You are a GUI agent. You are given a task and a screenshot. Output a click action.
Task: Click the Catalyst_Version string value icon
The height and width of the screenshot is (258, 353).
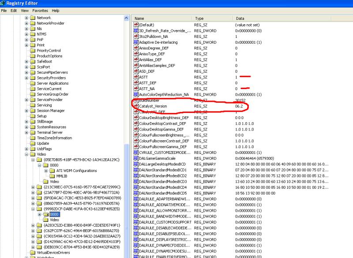coord(136,106)
